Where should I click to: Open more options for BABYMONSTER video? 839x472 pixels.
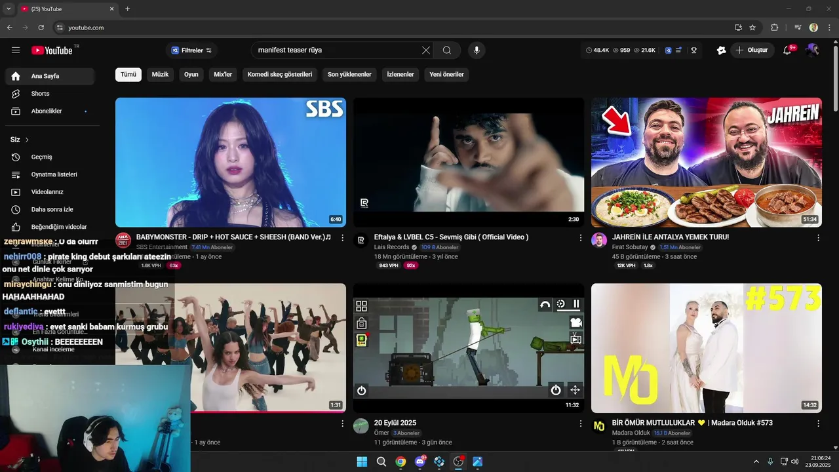(342, 237)
